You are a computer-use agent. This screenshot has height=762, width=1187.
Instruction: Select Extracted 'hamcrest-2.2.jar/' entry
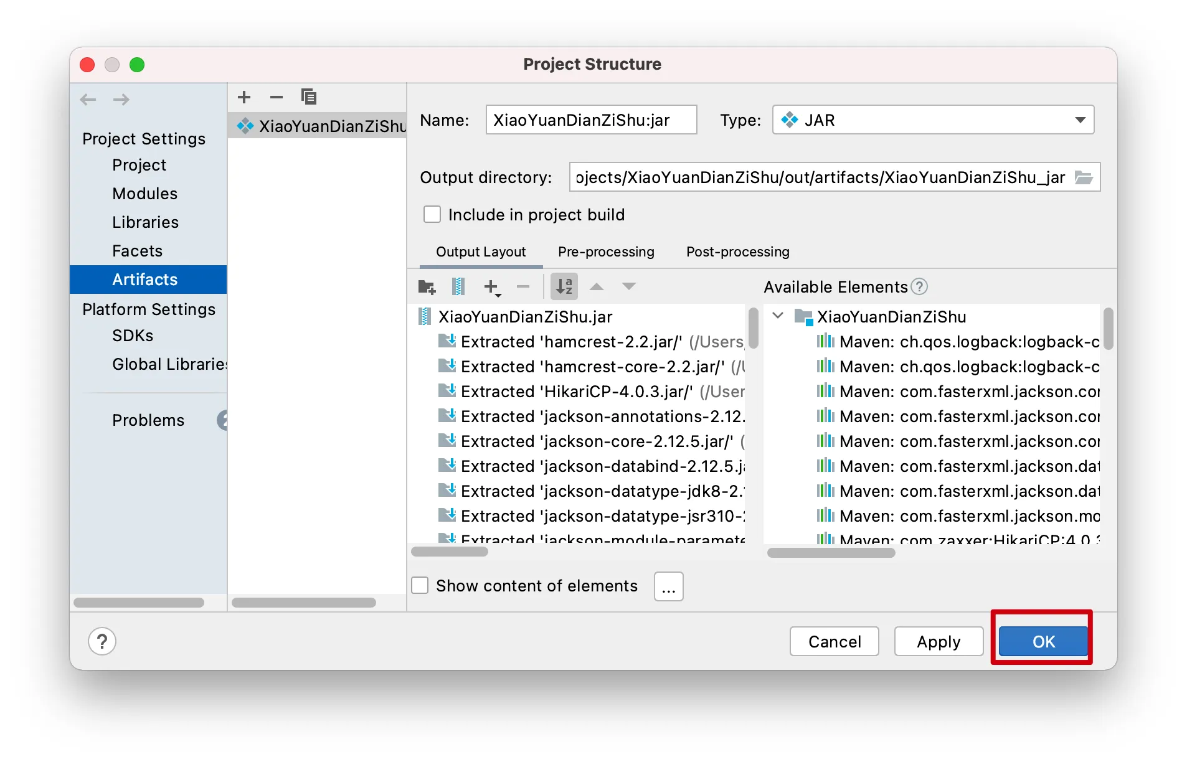coord(592,342)
